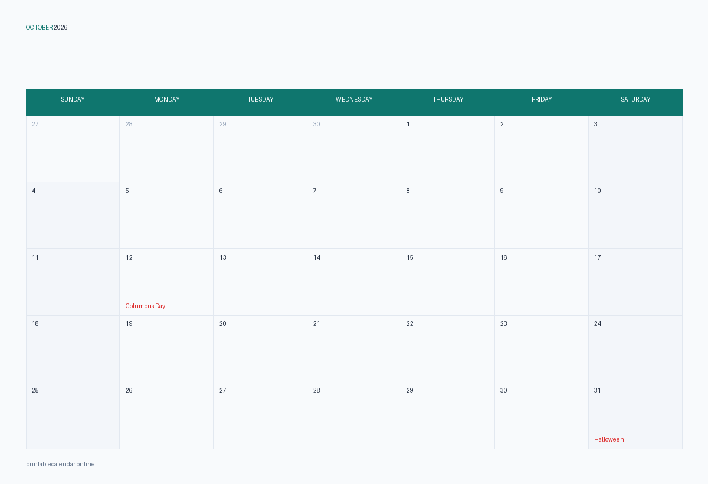Image resolution: width=708 pixels, height=484 pixels.
Task: Select the FRIDAY column header
Action: click(x=542, y=99)
